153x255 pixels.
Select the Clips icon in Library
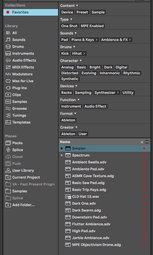(8, 95)
